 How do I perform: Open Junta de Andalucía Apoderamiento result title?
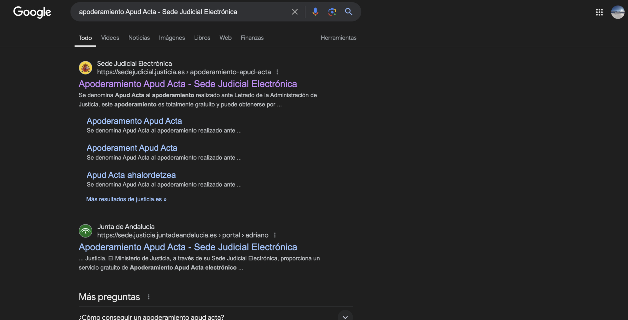(x=188, y=247)
